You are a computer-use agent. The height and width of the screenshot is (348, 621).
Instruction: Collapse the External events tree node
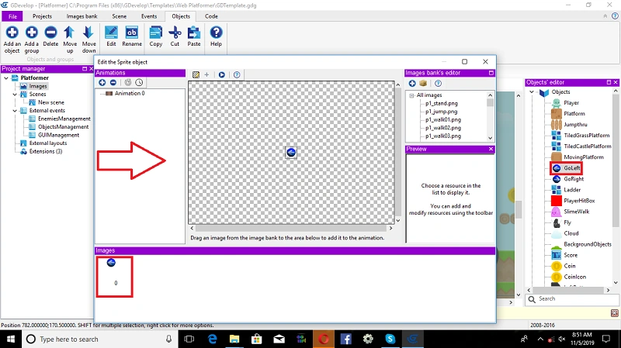point(15,111)
